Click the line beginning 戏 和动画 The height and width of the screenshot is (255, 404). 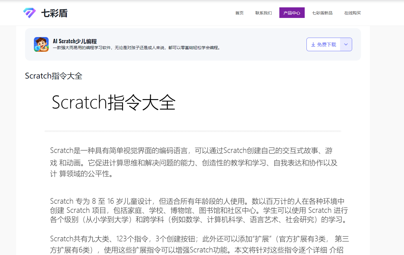point(194,163)
